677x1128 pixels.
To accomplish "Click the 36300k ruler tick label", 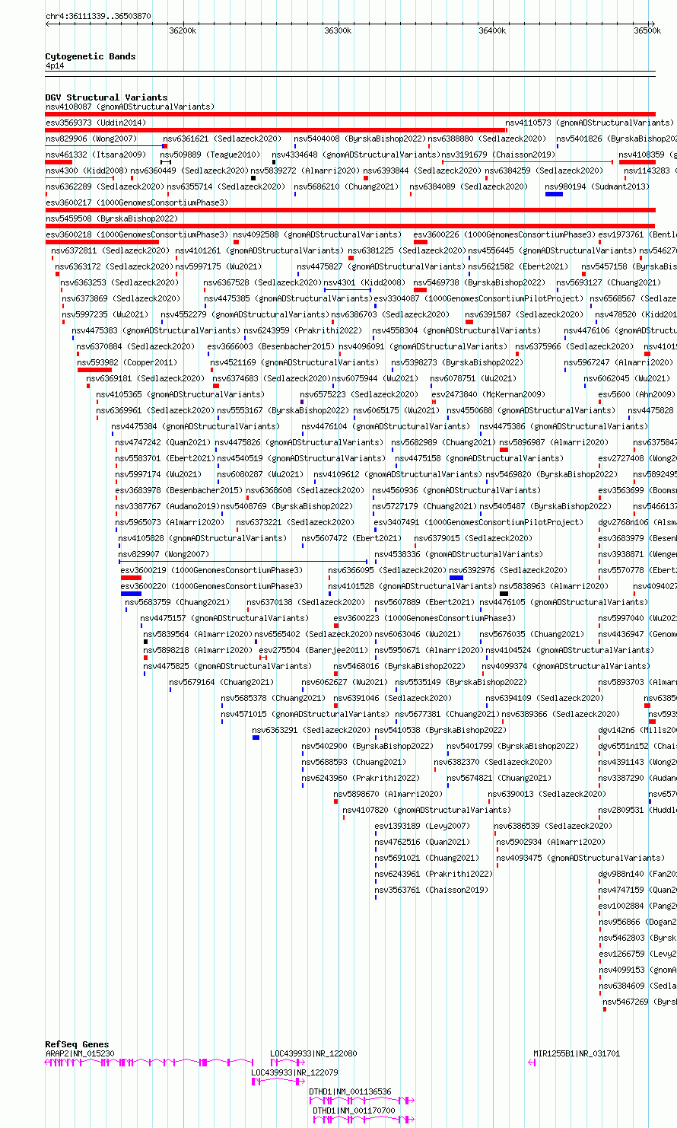I will tap(338, 30).
